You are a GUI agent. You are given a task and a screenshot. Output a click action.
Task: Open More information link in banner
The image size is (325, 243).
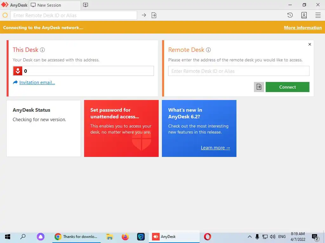coord(303,28)
